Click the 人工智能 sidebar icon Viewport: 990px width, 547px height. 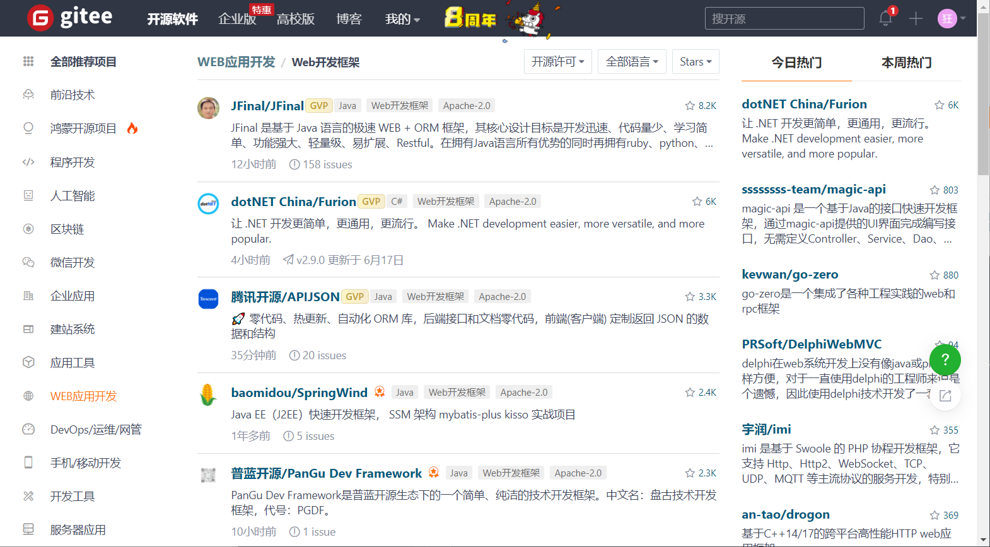(28, 195)
